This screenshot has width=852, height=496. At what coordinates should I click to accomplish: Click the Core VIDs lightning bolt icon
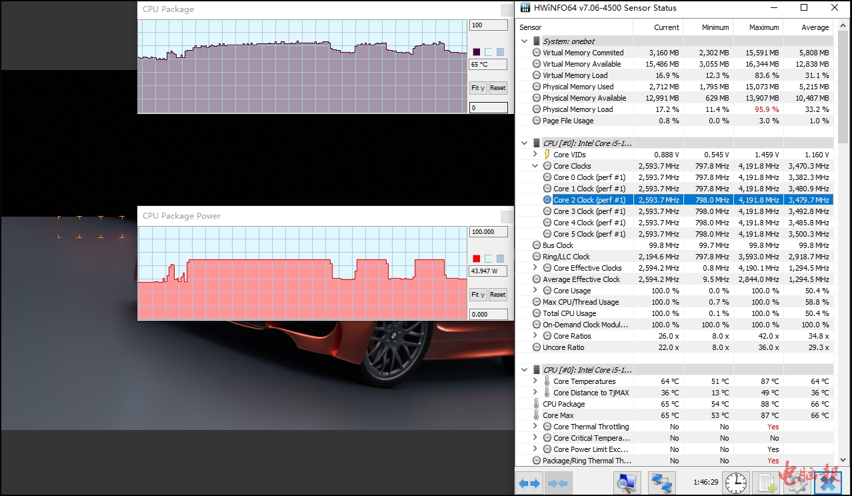[547, 155]
